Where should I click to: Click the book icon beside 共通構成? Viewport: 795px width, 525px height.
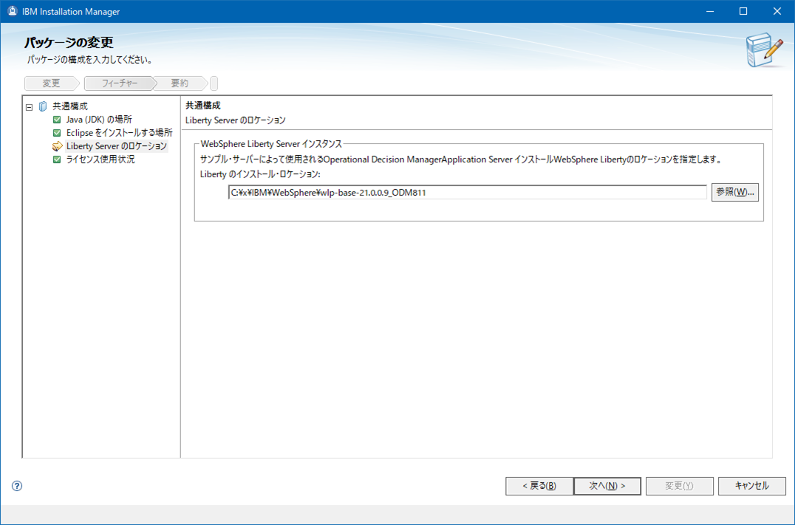point(43,106)
